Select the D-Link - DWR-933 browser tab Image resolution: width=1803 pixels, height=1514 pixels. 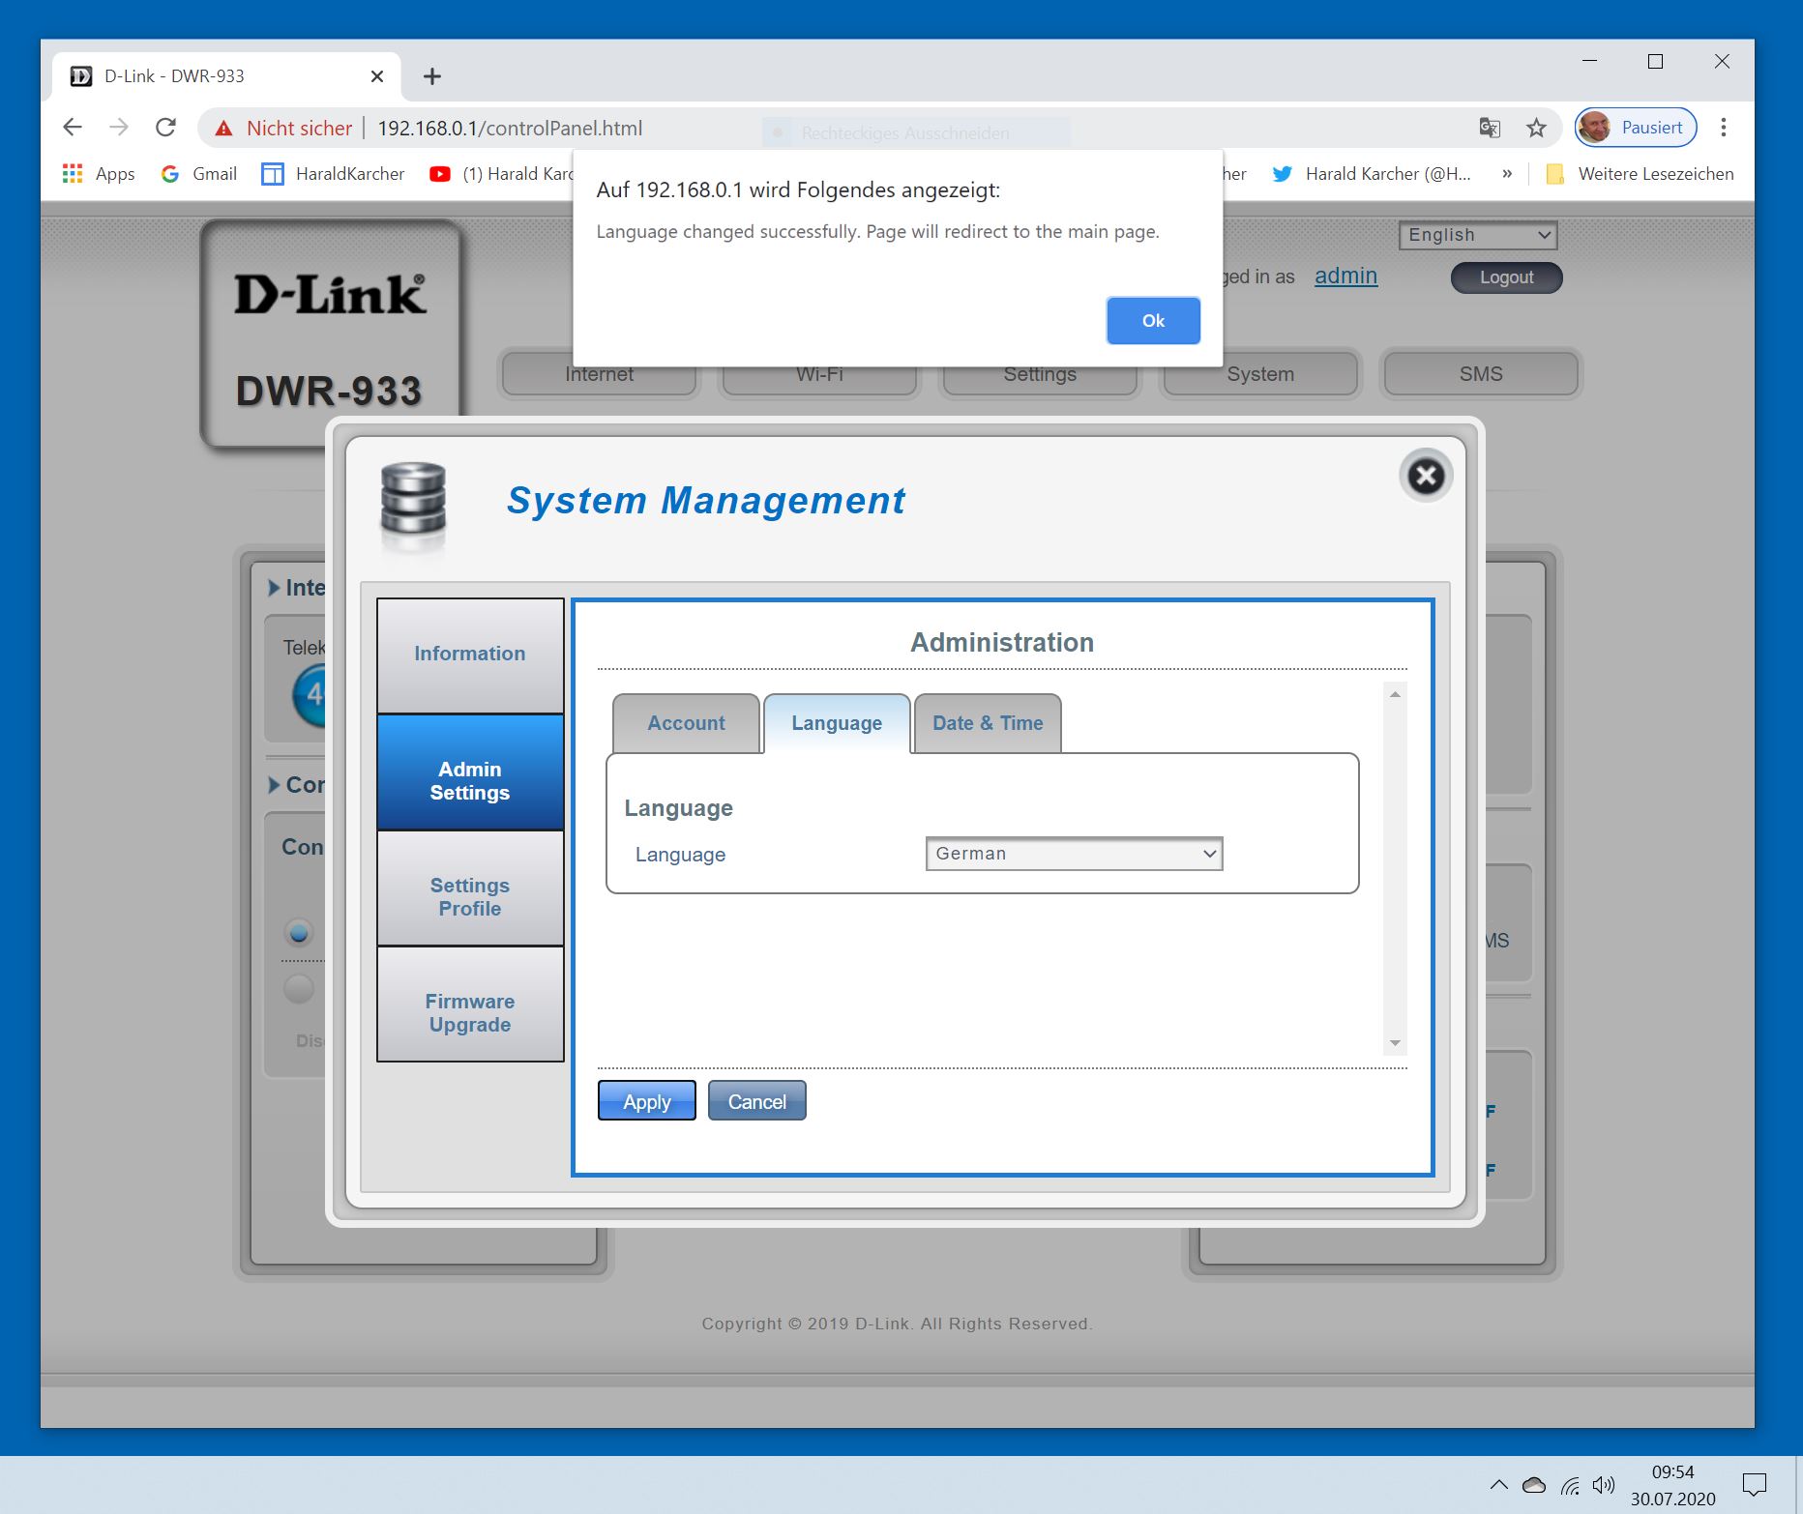tap(225, 76)
